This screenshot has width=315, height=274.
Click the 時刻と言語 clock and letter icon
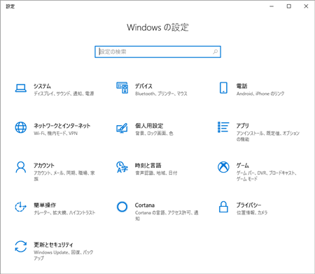tap(122, 167)
